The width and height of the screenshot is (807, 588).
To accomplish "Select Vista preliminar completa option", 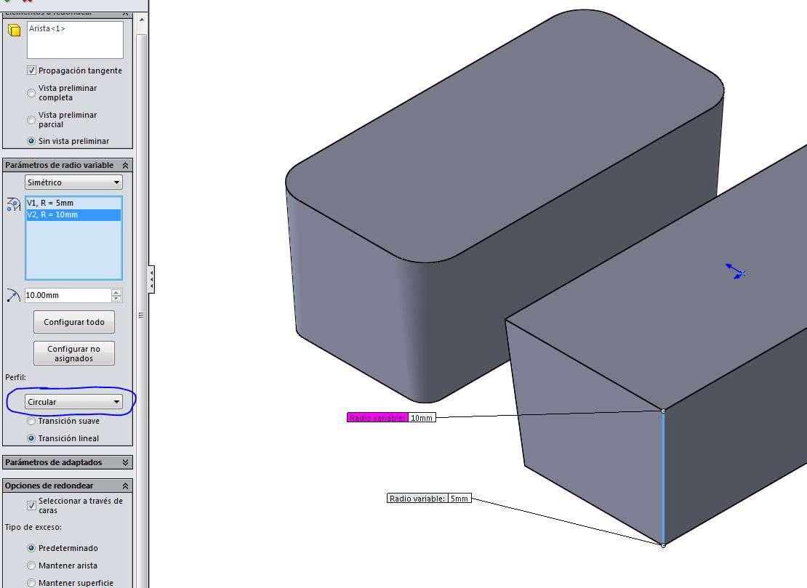I will click(31, 93).
